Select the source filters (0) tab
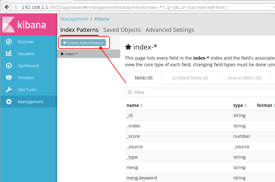This screenshot has height=182, width=275. (x=244, y=78)
